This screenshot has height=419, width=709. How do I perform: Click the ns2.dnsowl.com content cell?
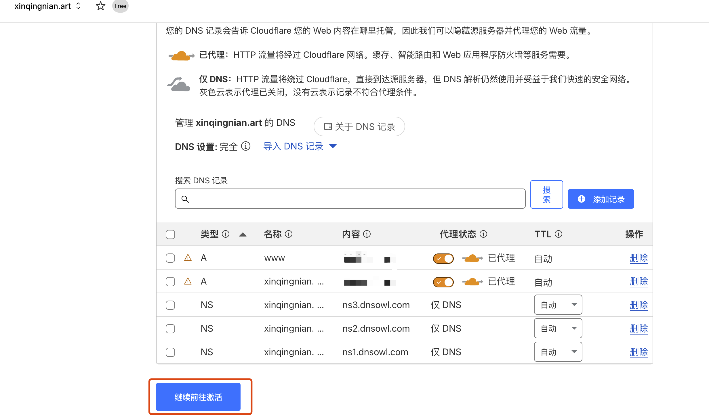(376, 328)
